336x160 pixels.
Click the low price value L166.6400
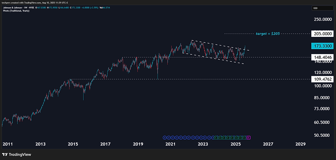point(64,8)
